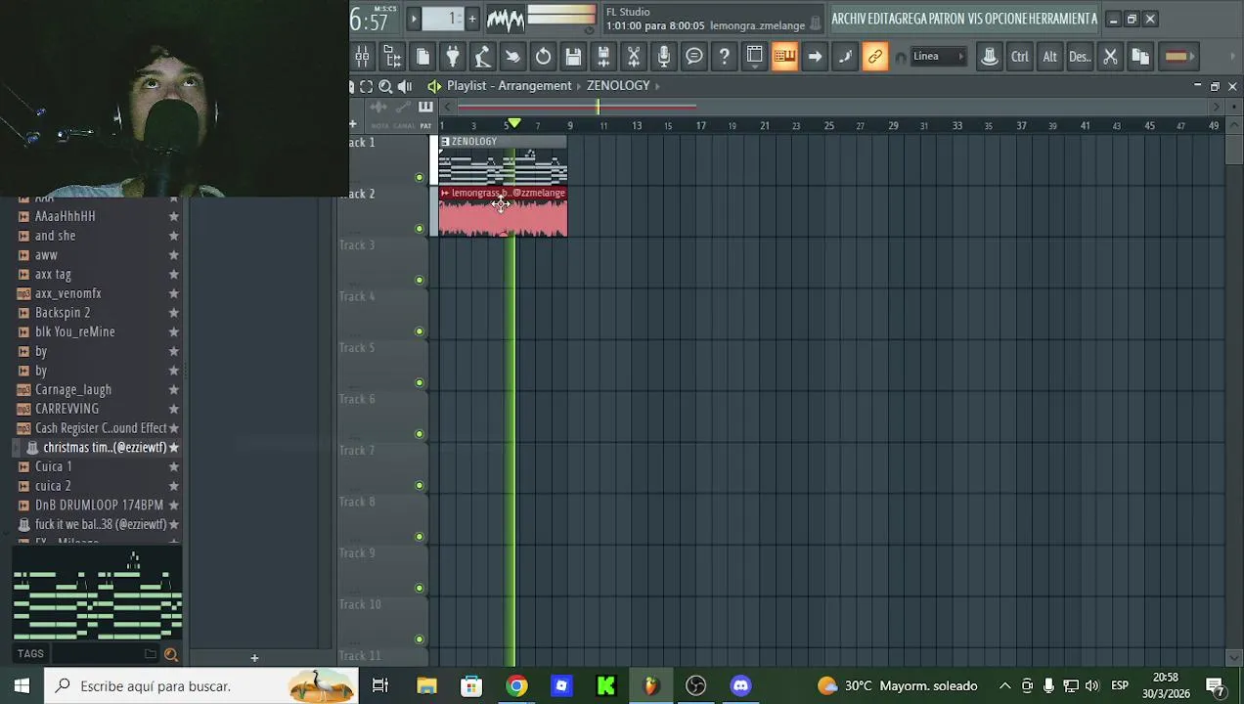Mute Track 1 with its green dot
1244x704 pixels.
[420, 177]
